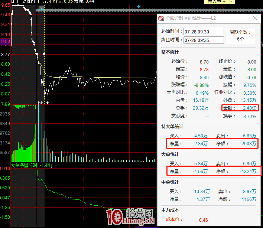Select 大单 净额 value -1324万
This screenshot has width=263, height=228.
(248, 172)
